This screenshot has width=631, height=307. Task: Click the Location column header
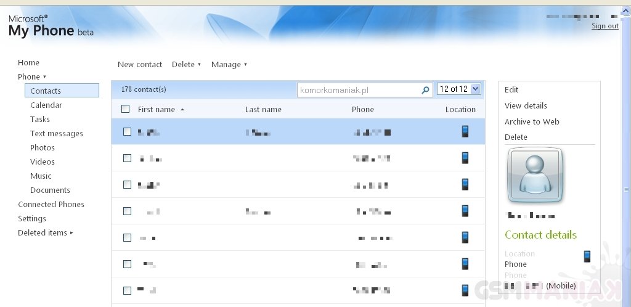pyautogui.click(x=460, y=110)
